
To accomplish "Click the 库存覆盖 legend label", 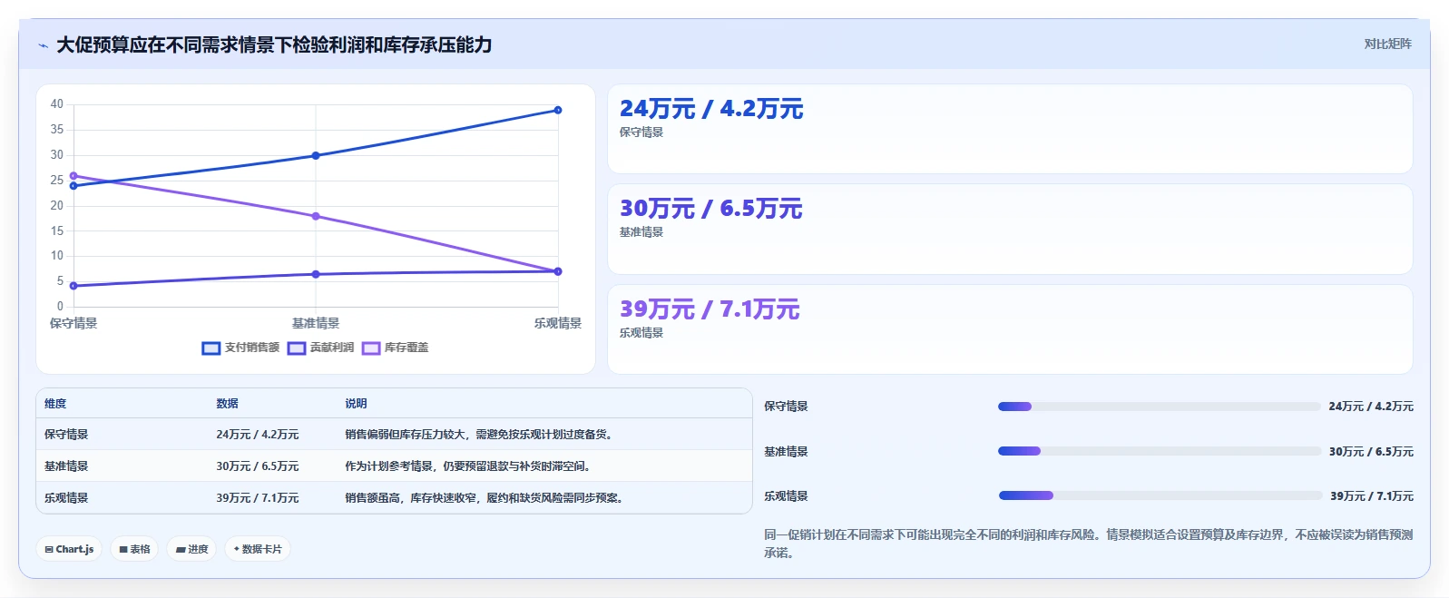I will point(406,348).
